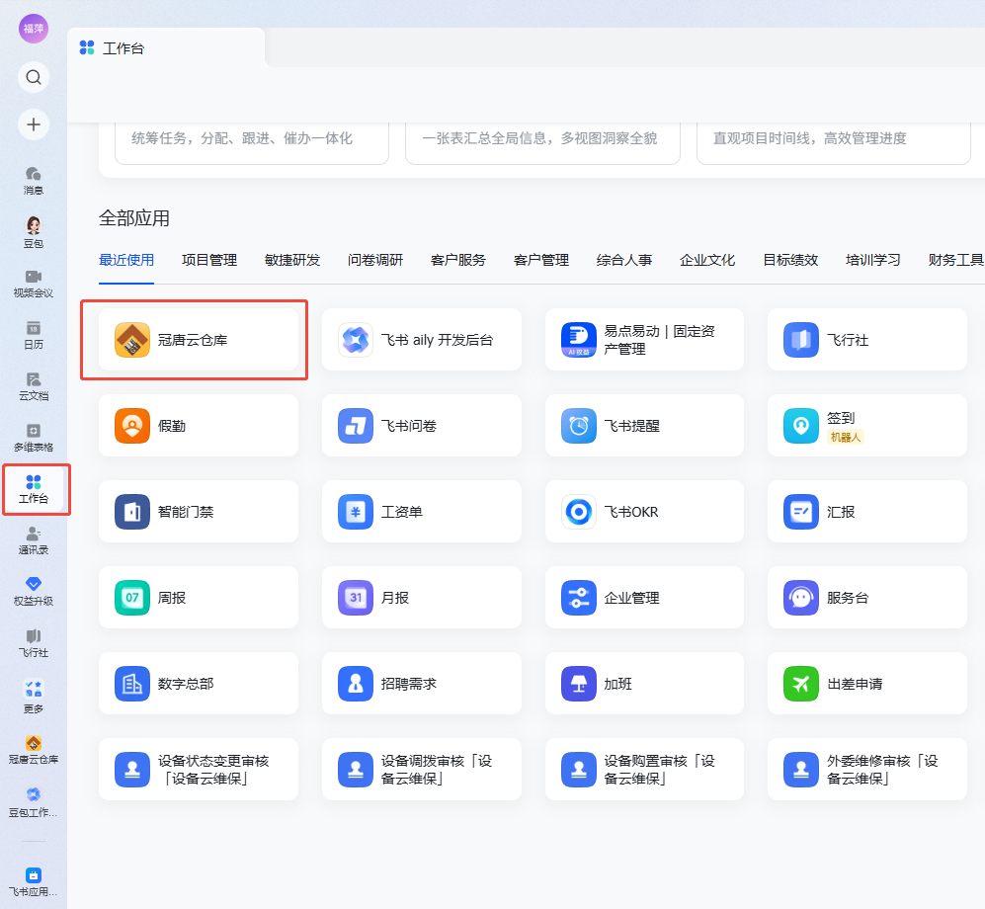
Task: Open the 加班 overtime app
Action: (644, 684)
